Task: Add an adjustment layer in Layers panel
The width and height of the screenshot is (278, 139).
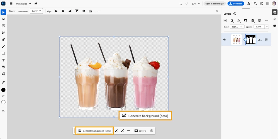Action: (x=232, y=20)
